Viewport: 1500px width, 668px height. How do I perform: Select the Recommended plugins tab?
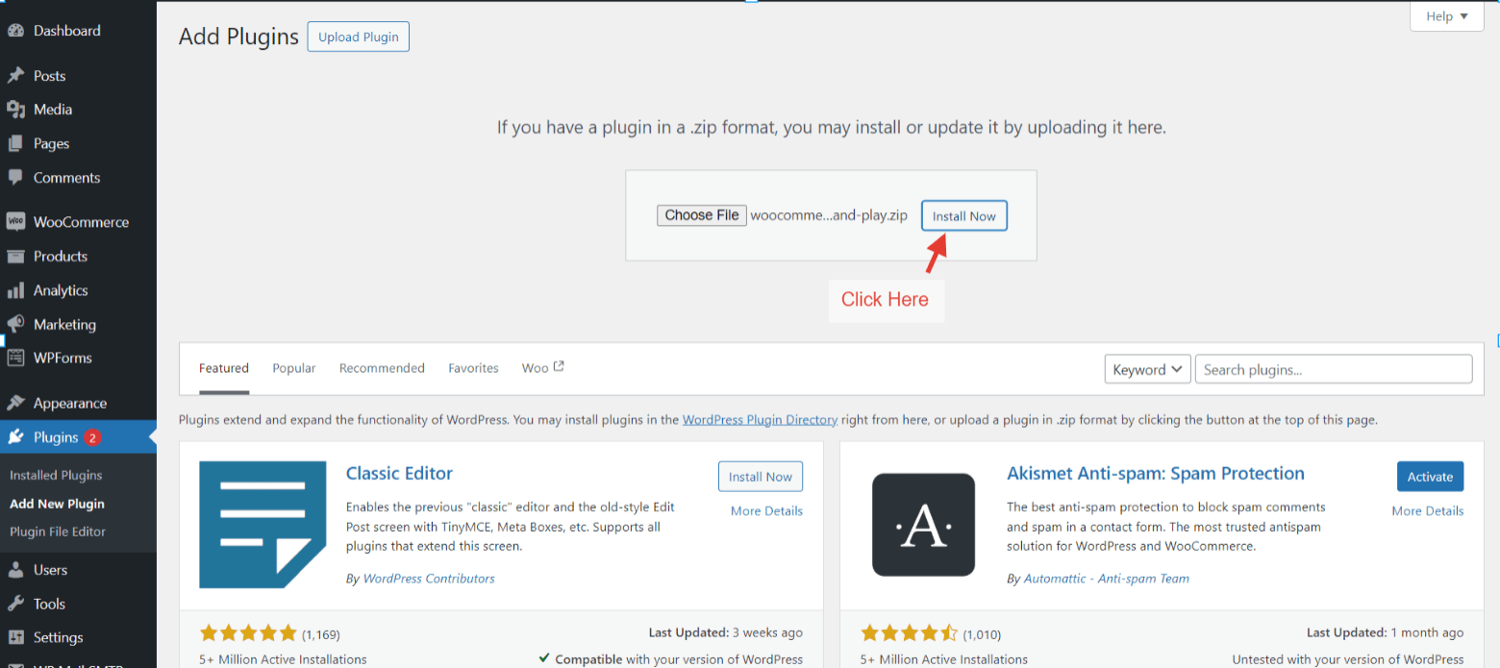(382, 368)
